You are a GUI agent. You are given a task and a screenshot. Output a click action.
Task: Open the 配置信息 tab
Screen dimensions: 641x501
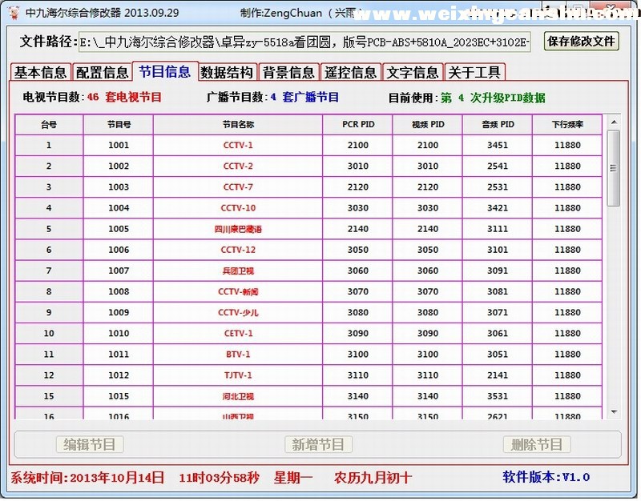point(103,73)
